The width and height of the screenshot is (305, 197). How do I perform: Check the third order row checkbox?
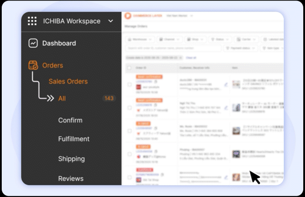pyautogui.click(x=129, y=131)
